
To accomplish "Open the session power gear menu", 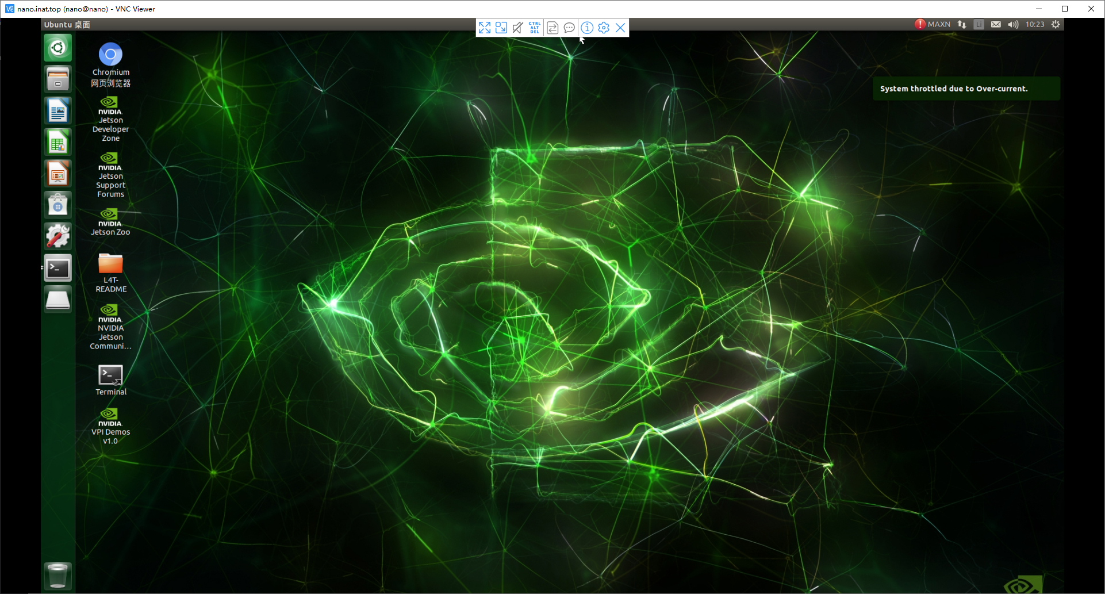I will [x=1056, y=24].
